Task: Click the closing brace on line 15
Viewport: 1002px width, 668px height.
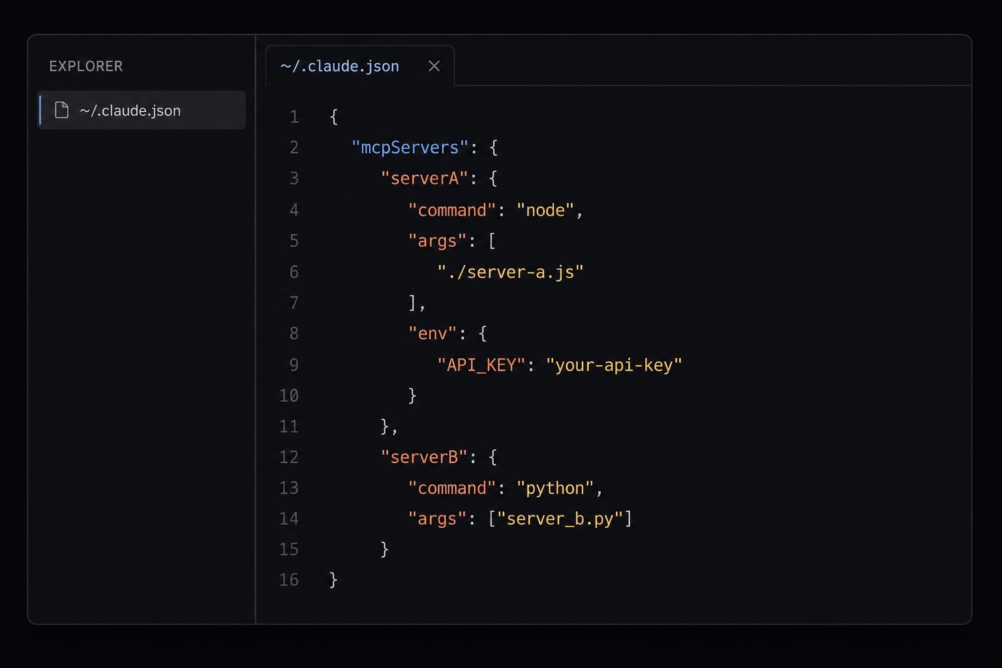Action: pos(384,549)
